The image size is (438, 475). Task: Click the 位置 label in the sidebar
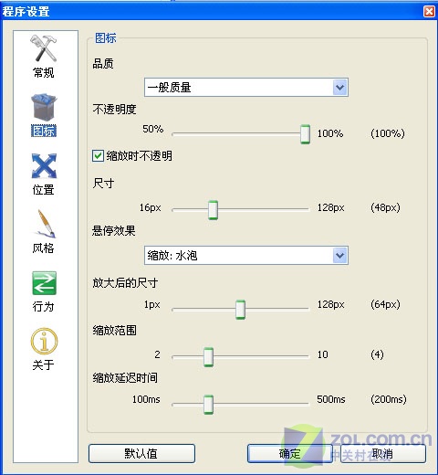(44, 190)
